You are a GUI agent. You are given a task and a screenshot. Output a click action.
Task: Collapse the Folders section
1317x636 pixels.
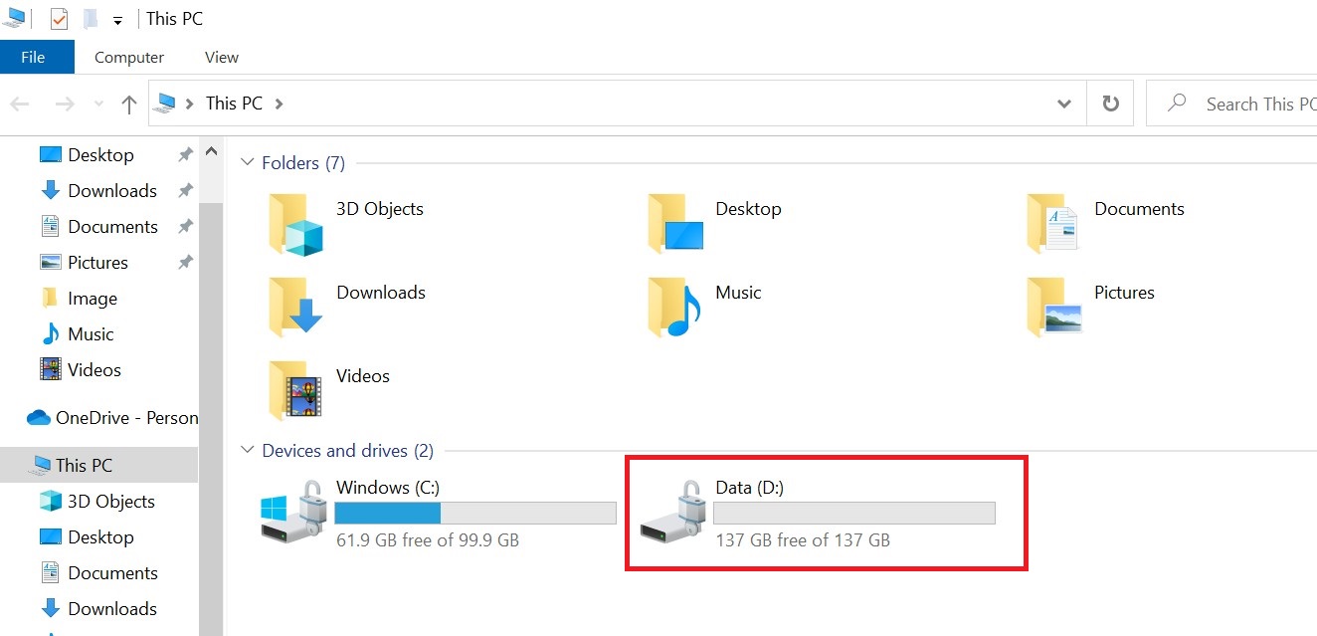point(247,162)
